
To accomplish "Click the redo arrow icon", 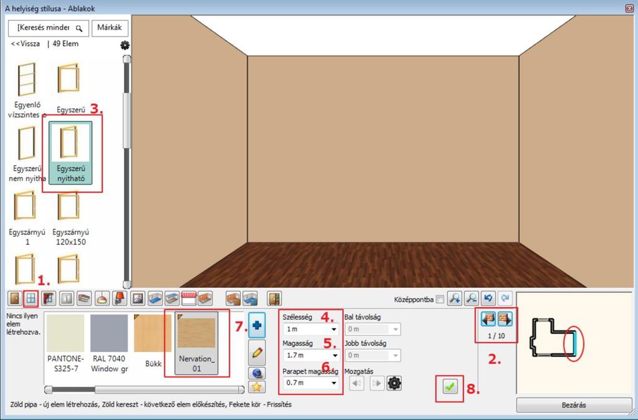I will click(x=505, y=298).
